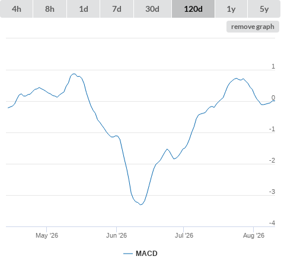
Task: Switch to the 8h time range
Action: 50,9
